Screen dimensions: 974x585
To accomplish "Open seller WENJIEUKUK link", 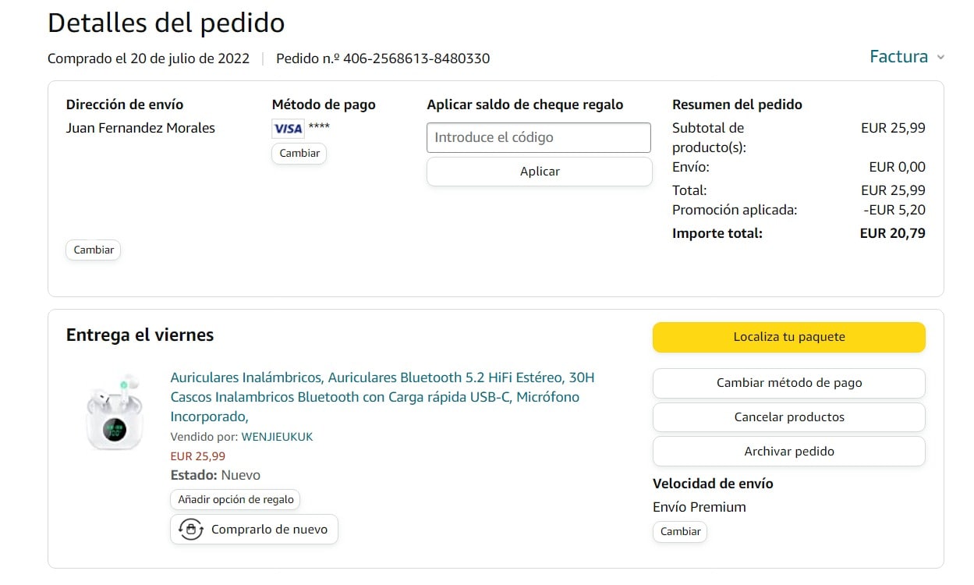I will [277, 437].
